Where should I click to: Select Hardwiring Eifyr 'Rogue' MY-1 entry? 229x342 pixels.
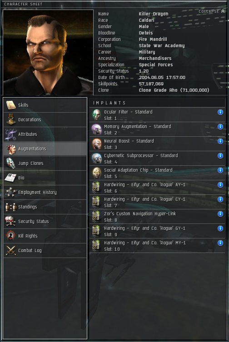click(x=157, y=246)
